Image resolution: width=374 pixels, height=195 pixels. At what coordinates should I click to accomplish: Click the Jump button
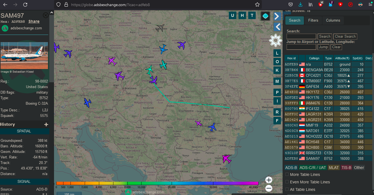pos(323,47)
